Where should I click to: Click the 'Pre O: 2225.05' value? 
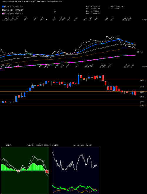93,6
